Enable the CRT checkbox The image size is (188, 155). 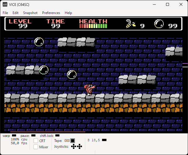pyautogui.click(x=36, y=141)
